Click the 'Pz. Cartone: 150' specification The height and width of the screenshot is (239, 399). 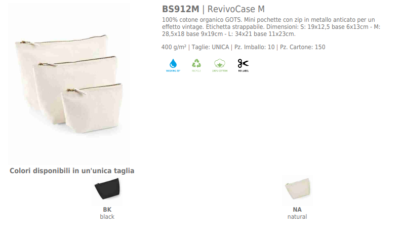[303, 47]
